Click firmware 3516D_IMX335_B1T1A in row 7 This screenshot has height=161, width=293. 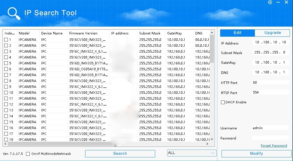point(89,75)
